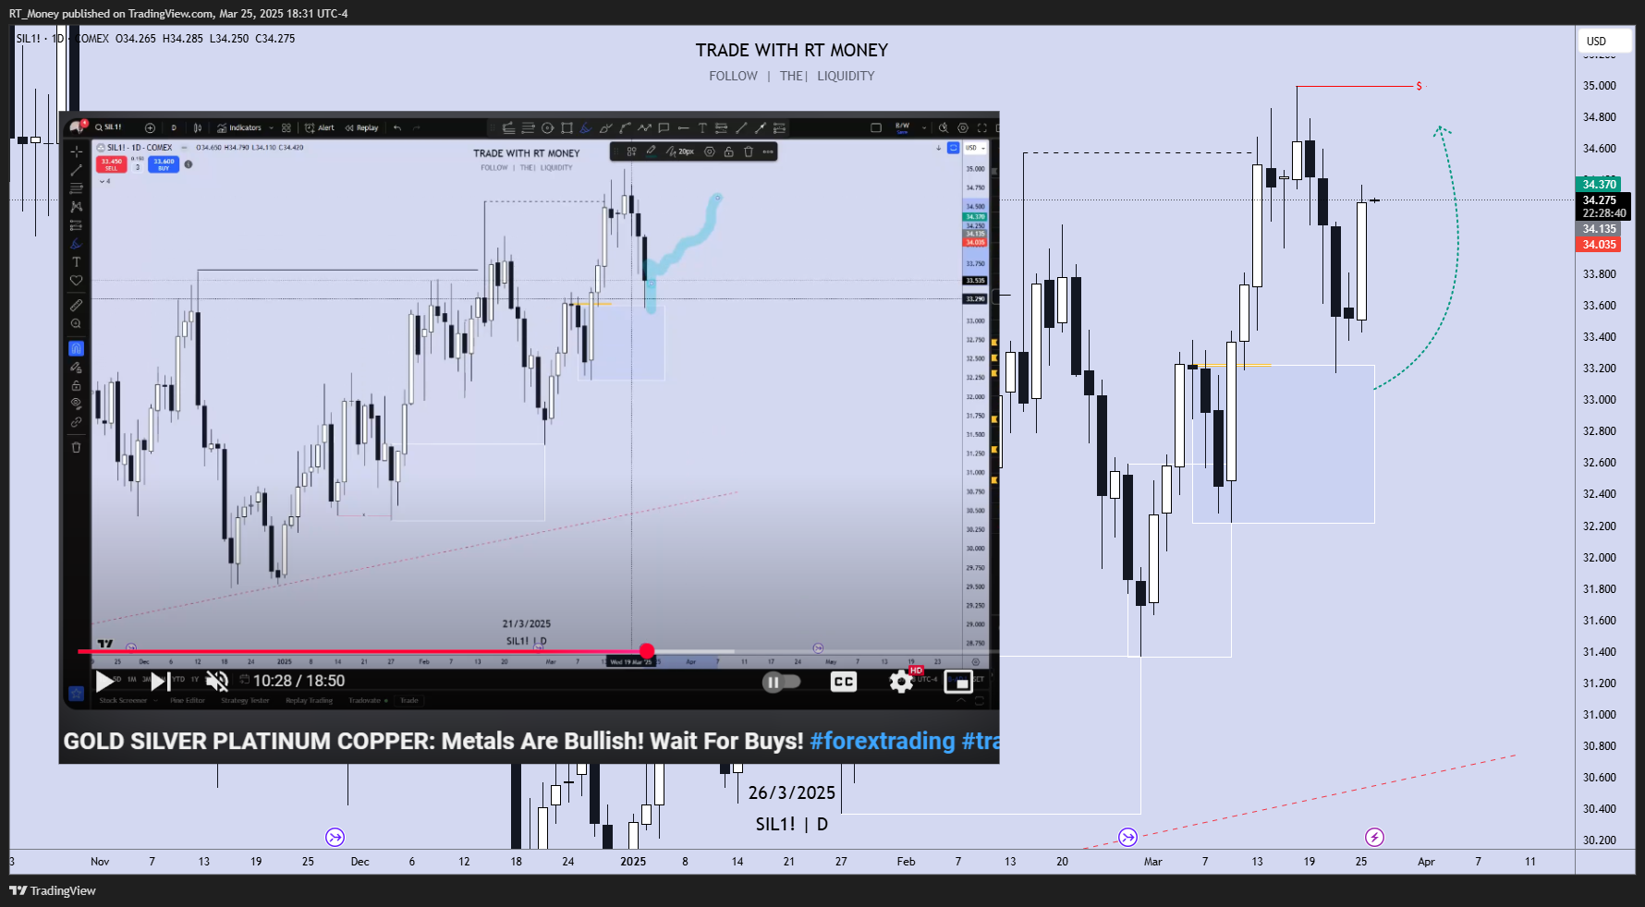Open the Strategy Tester tab
Screen dimensions: 1645x907
click(x=245, y=701)
